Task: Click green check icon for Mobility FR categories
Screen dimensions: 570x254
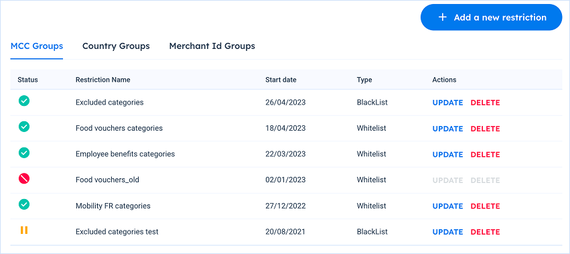Action: click(x=24, y=204)
